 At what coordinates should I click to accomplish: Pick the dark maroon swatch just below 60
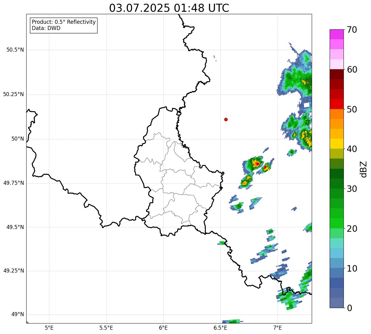[x=336, y=74]
